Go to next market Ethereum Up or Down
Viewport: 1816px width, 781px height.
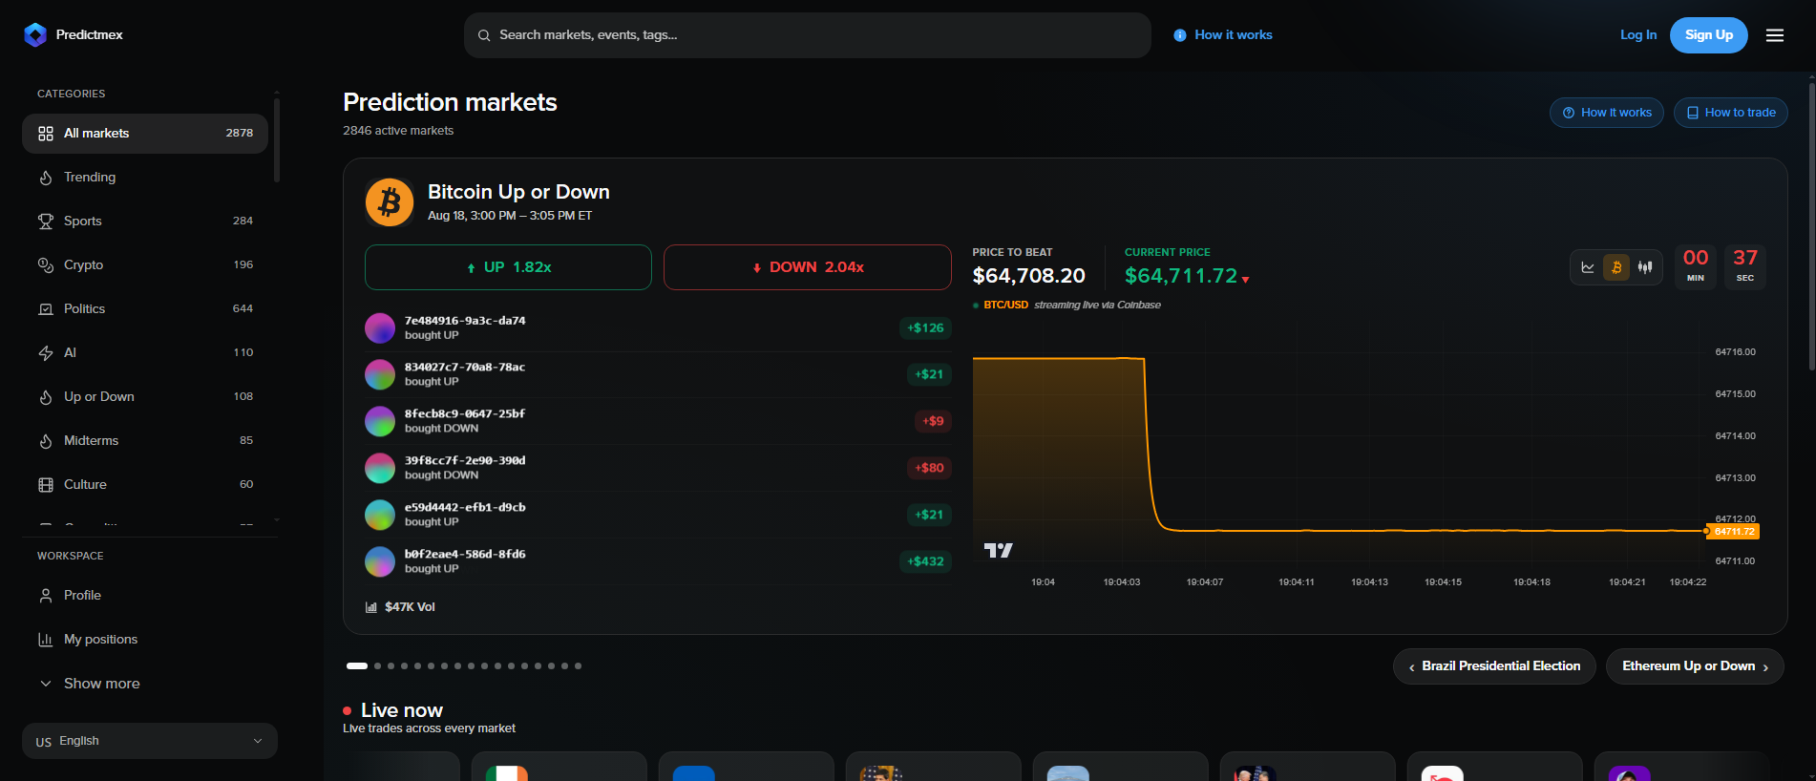(x=1695, y=666)
